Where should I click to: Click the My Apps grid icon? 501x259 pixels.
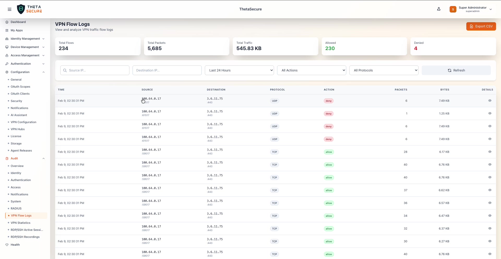click(x=7, y=30)
